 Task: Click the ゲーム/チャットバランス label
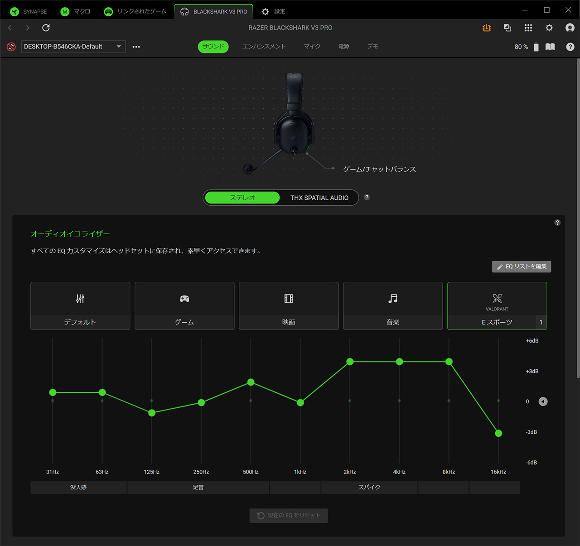pos(379,169)
